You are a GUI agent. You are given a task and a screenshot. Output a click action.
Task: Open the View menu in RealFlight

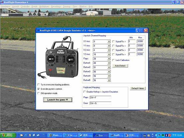[75, 7]
